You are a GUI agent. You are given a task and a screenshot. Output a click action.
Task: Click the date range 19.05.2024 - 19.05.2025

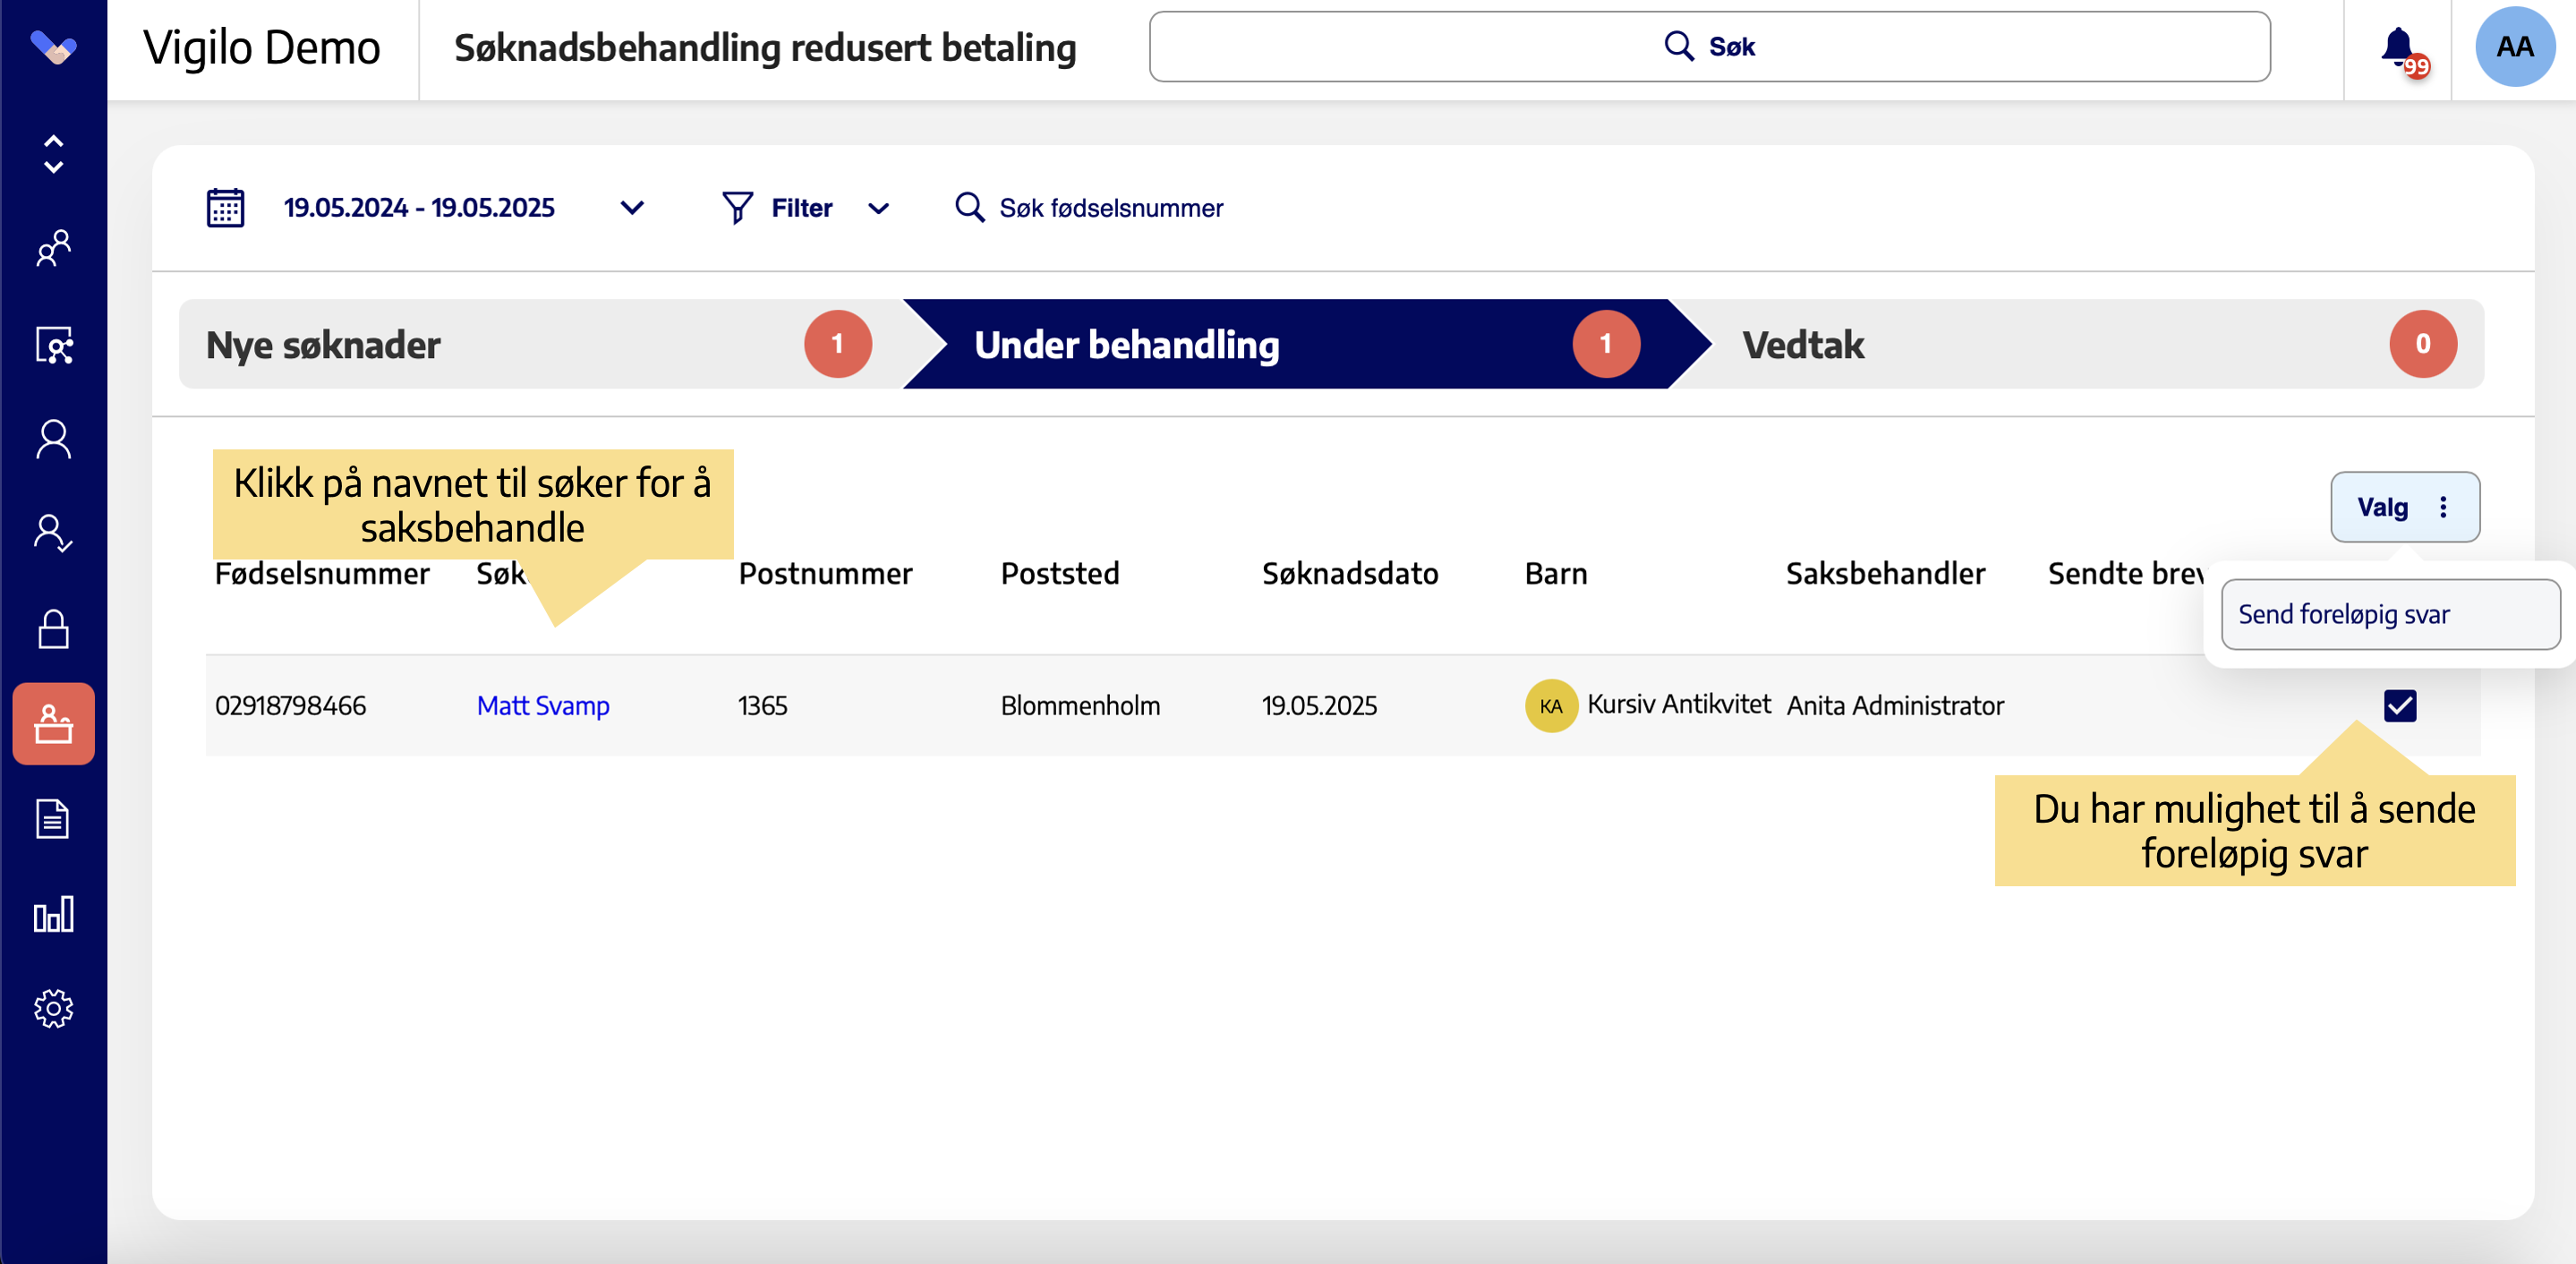pyautogui.click(x=419, y=208)
